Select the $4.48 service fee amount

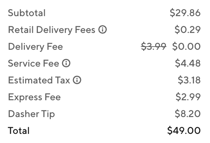tap(188, 63)
